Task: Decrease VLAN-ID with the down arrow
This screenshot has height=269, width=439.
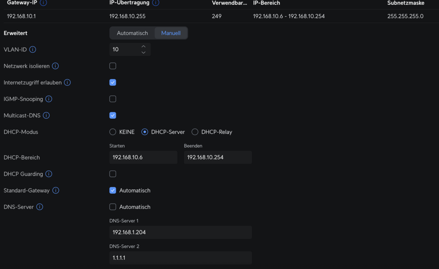Action: (144, 53)
